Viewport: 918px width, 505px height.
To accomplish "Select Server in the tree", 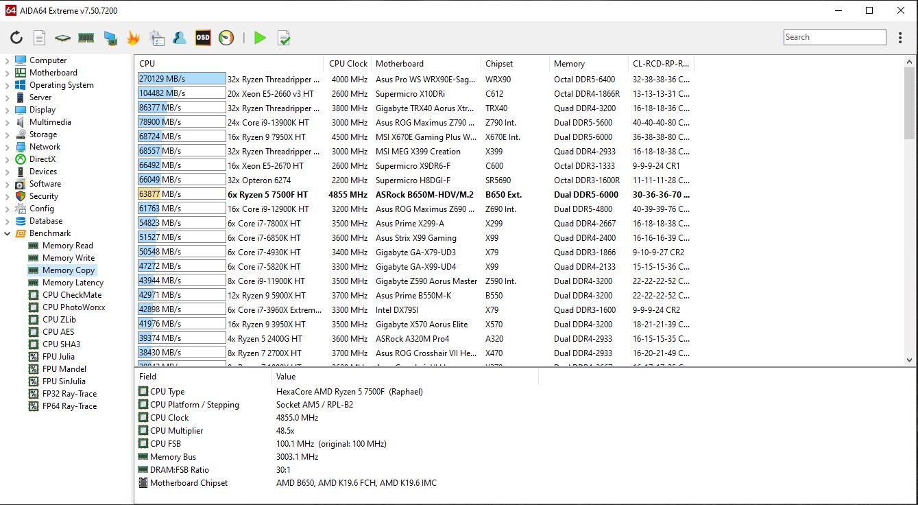I will pos(40,97).
